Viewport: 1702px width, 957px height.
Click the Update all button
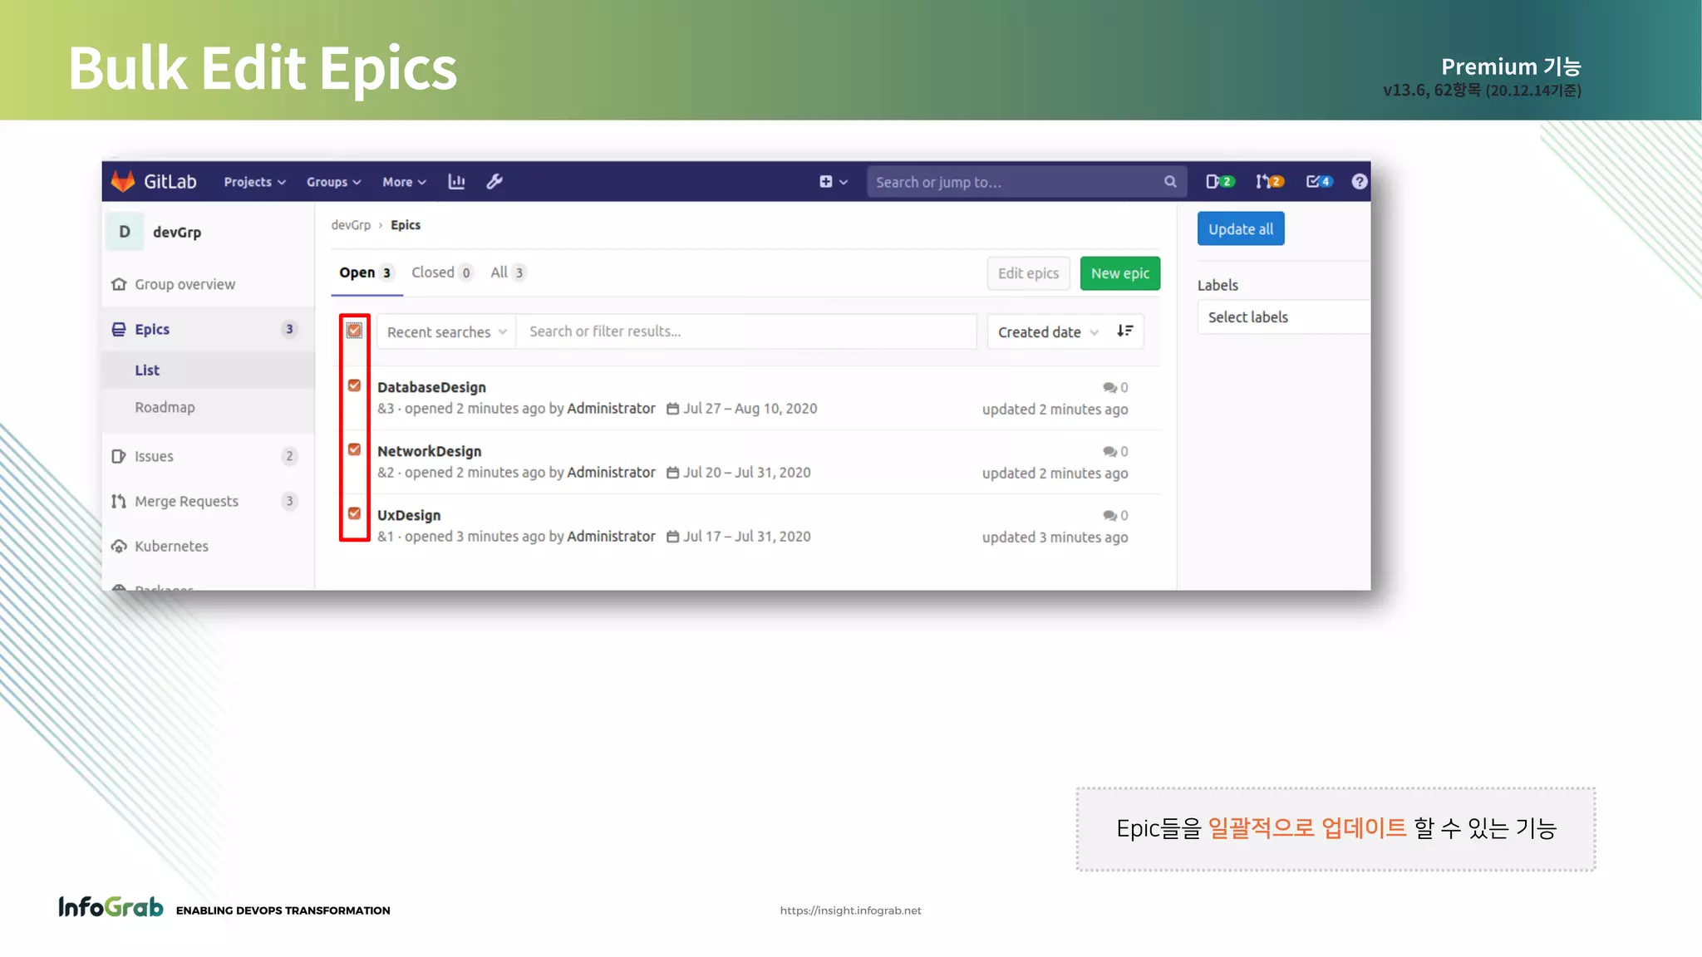coord(1241,229)
